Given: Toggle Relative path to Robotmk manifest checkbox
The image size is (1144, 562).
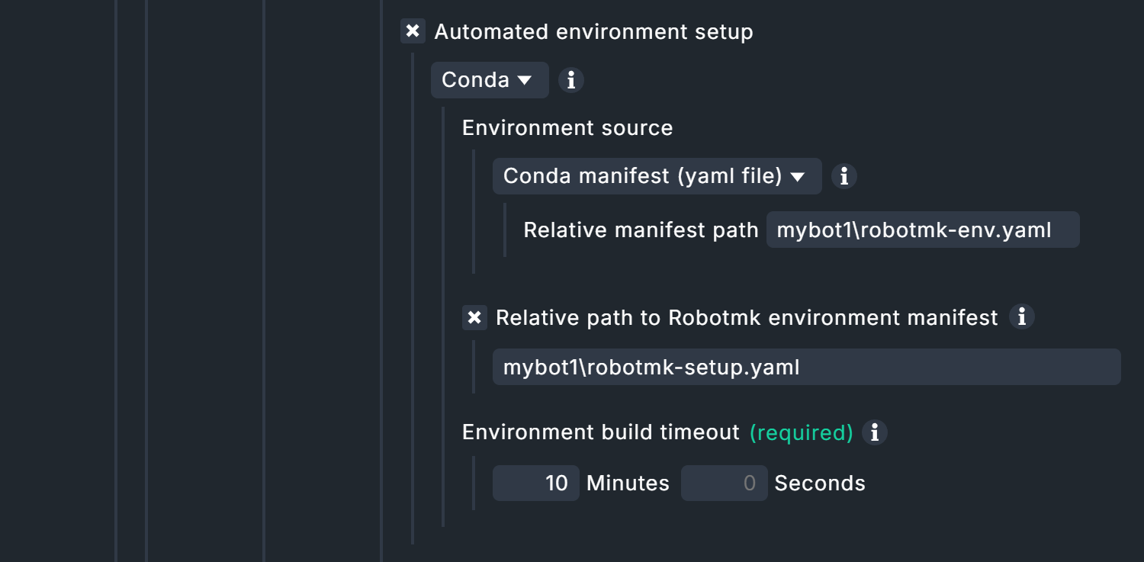Looking at the screenshot, I should (x=474, y=317).
